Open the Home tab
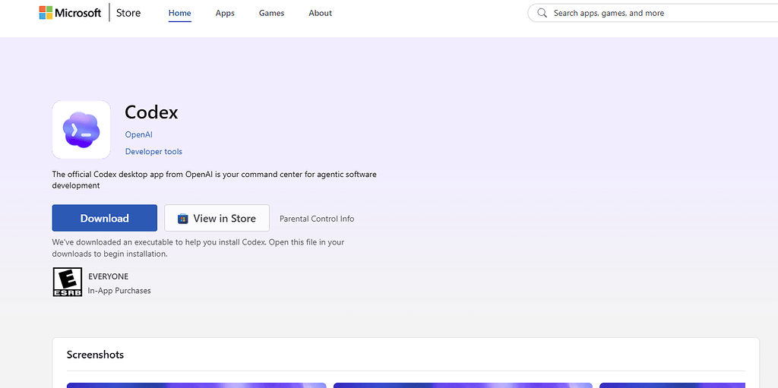The height and width of the screenshot is (388, 778). pyautogui.click(x=179, y=13)
